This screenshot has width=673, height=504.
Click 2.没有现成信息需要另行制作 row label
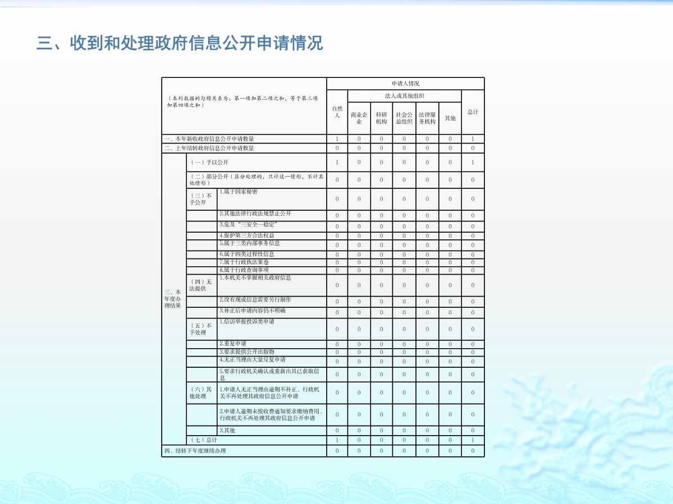tap(272, 302)
